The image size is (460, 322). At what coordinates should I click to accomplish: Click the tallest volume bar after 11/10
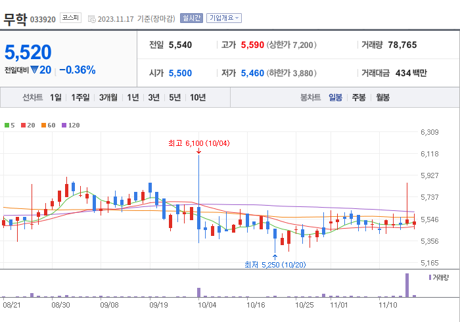tap(407, 285)
